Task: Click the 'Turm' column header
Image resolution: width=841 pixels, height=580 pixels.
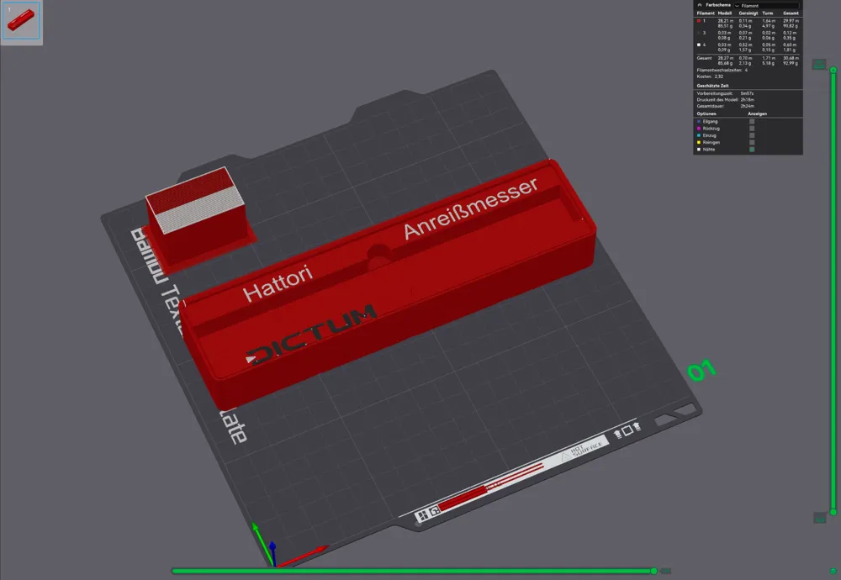Action: [x=768, y=13]
